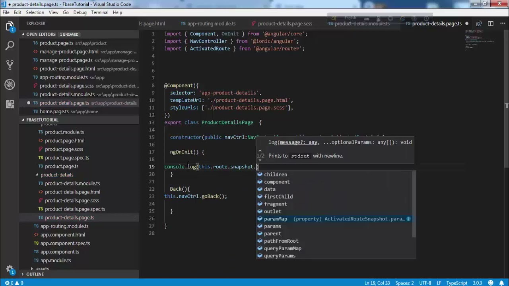Open manage-product.page.html from Open Editors
Screen dimensions: 509x286
point(79,52)
